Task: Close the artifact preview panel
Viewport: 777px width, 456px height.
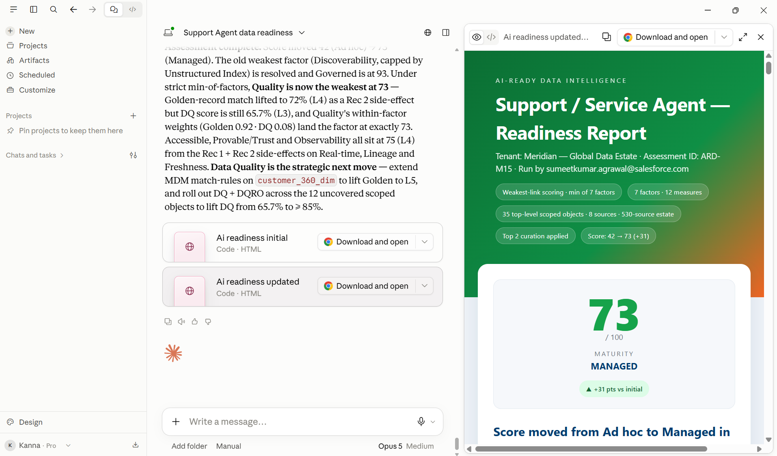Action: pos(761,37)
